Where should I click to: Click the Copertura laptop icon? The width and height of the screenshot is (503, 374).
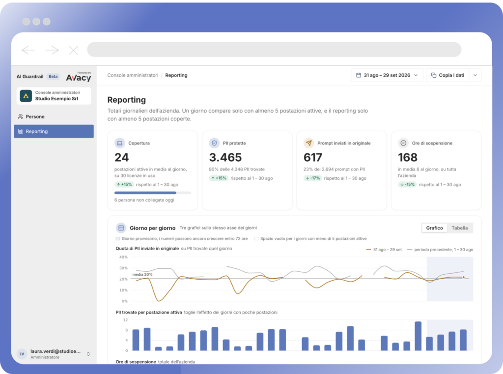[x=120, y=143]
